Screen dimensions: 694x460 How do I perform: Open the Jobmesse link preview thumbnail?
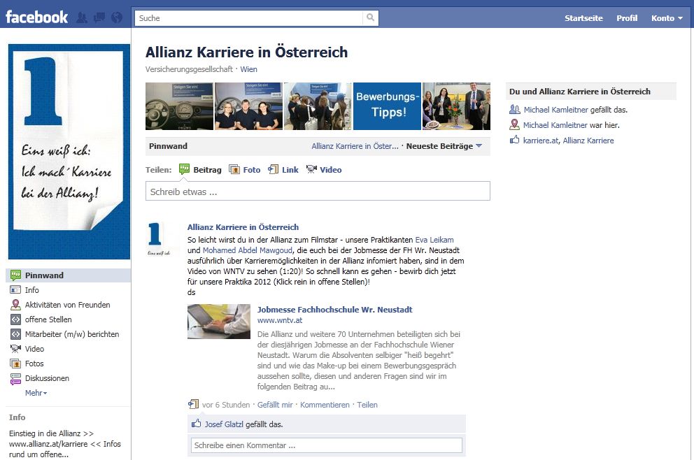219,322
